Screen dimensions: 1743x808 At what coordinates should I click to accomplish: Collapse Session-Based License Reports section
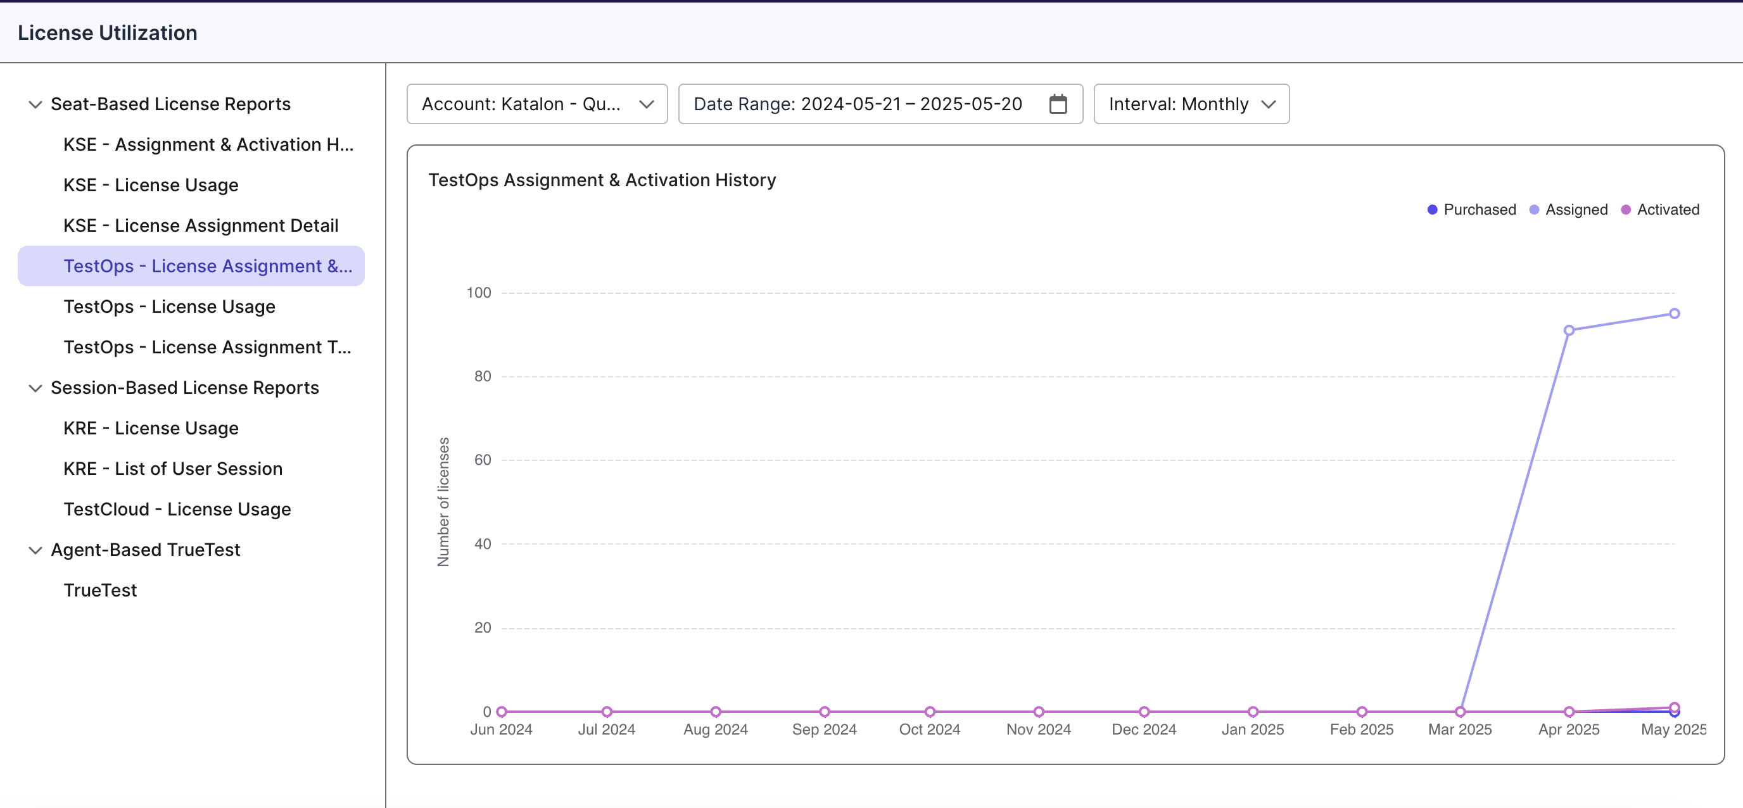tap(35, 388)
